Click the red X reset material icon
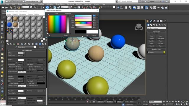 coord(18,44)
